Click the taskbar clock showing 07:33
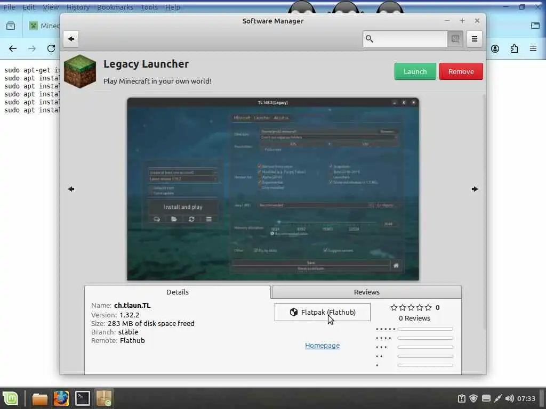The image size is (546, 409). pos(526,398)
